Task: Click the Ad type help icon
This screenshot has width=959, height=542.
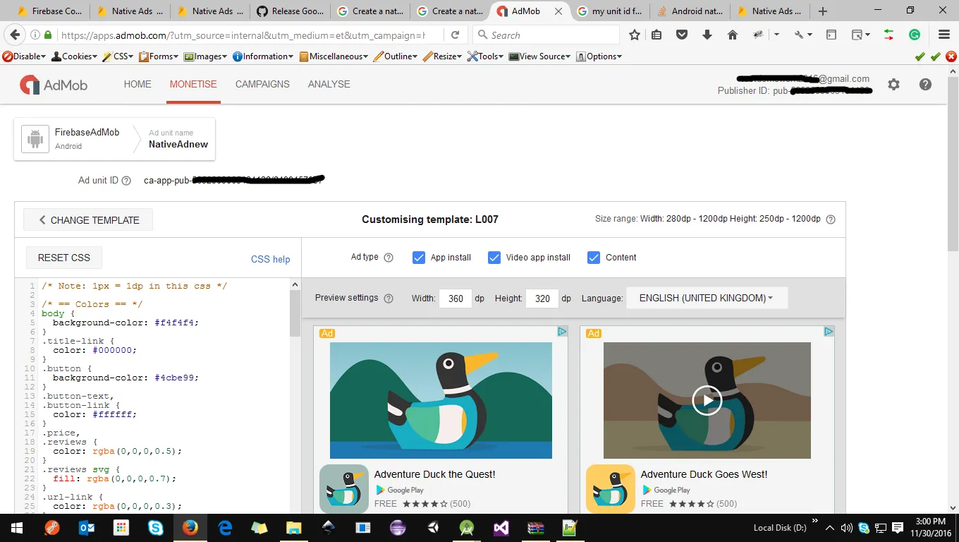Action: point(389,258)
